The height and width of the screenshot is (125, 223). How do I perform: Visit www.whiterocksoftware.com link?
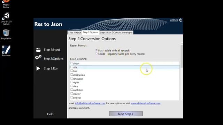(146, 103)
